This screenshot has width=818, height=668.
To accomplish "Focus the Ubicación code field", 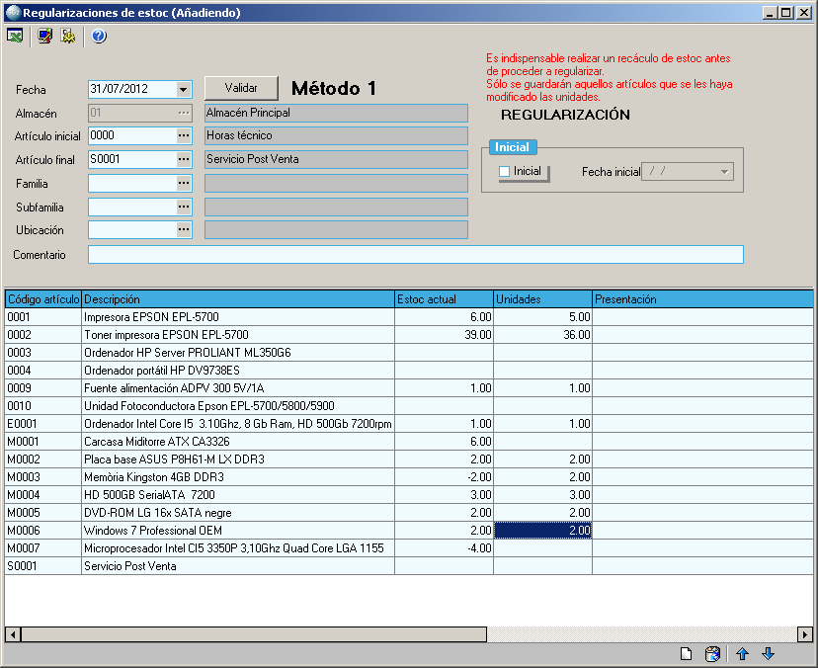I will click(x=132, y=229).
